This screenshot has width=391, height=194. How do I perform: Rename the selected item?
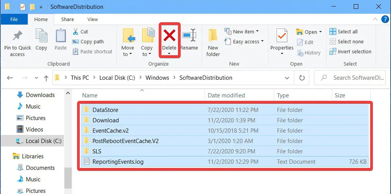click(x=189, y=40)
